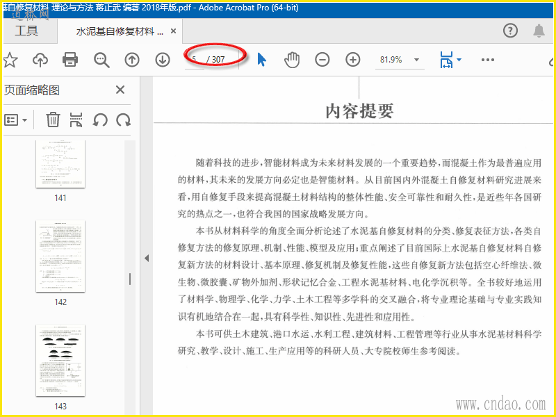This screenshot has height=417, width=556.
Task: Click the upload to cloud icon
Action: 40,60
